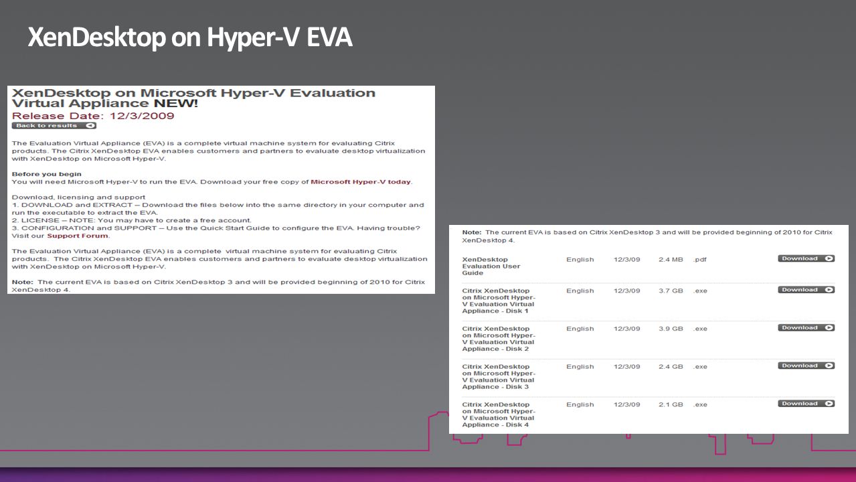Download the Appliance Disk 2 file
This screenshot has height=482, width=856.
[x=806, y=328]
